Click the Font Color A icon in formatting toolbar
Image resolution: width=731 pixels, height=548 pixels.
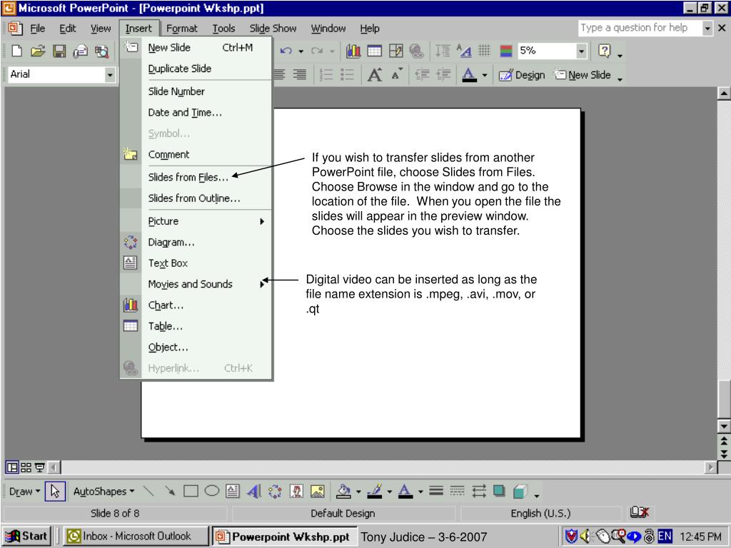click(x=469, y=74)
